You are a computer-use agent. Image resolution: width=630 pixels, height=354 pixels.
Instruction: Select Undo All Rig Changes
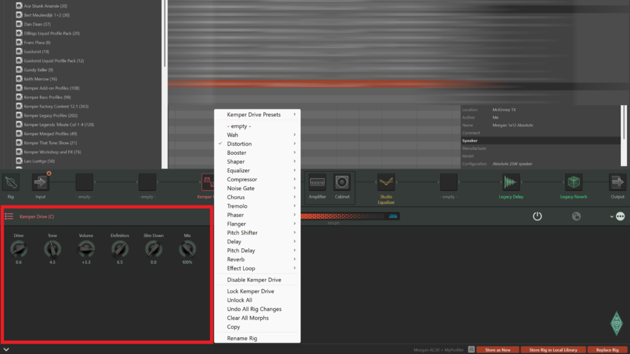click(254, 309)
